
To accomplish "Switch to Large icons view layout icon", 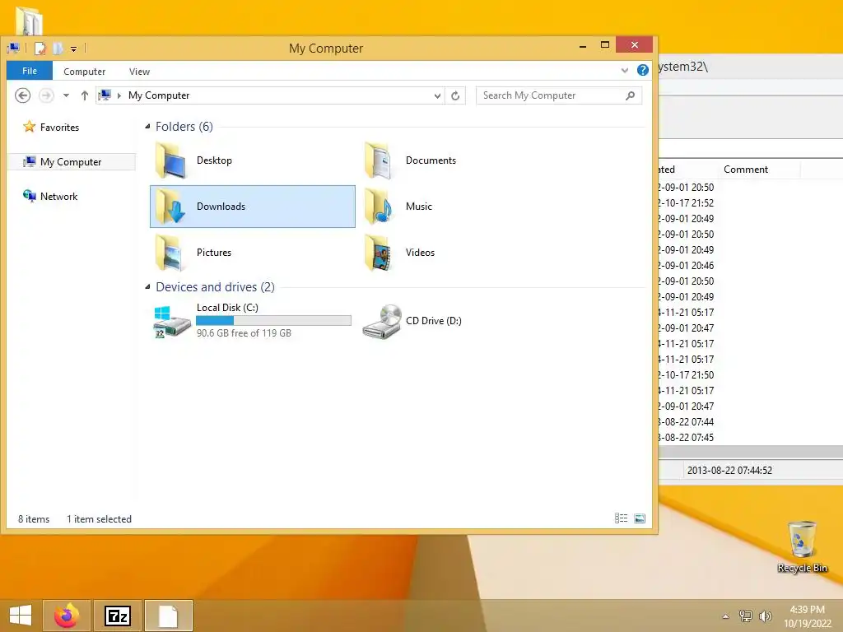I will coord(640,518).
